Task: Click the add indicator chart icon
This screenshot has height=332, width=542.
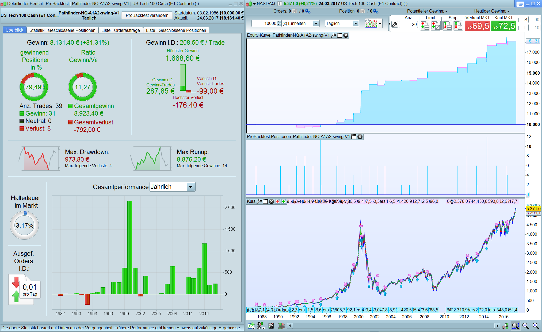Action: (371, 23)
